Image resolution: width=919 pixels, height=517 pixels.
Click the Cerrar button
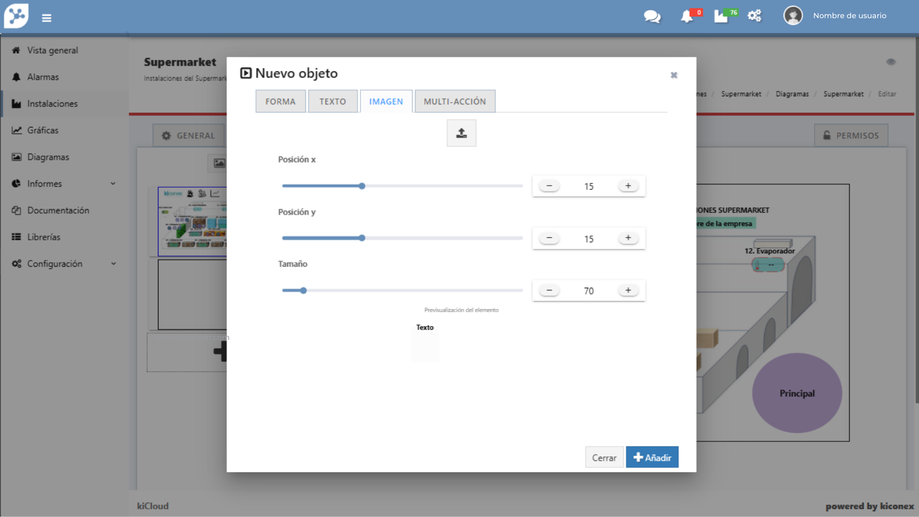(x=604, y=458)
